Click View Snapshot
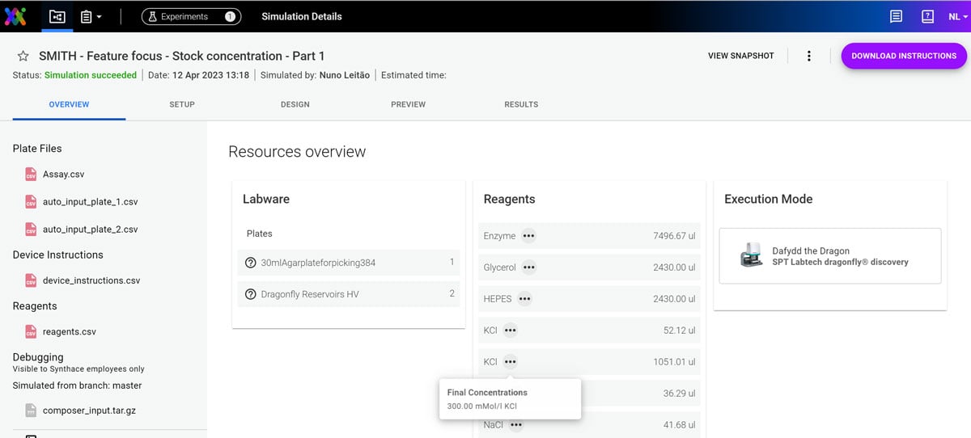This screenshot has width=971, height=438. [740, 56]
